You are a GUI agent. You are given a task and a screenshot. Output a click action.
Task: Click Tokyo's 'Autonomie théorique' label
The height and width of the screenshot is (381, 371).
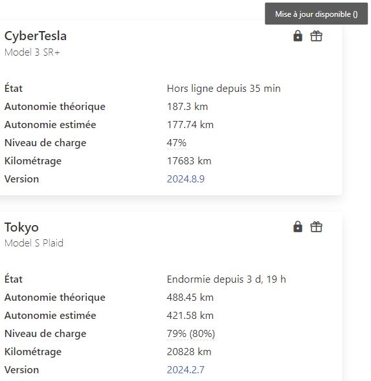click(55, 298)
